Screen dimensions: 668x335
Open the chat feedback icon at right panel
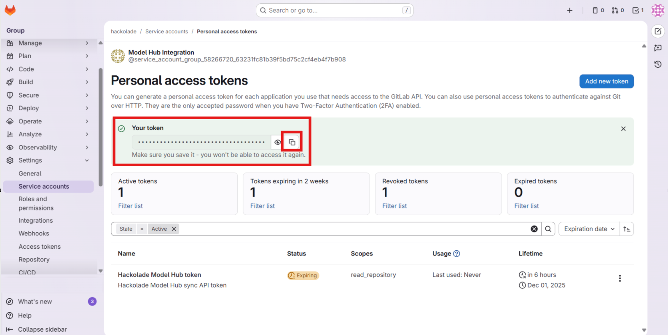[x=658, y=48]
